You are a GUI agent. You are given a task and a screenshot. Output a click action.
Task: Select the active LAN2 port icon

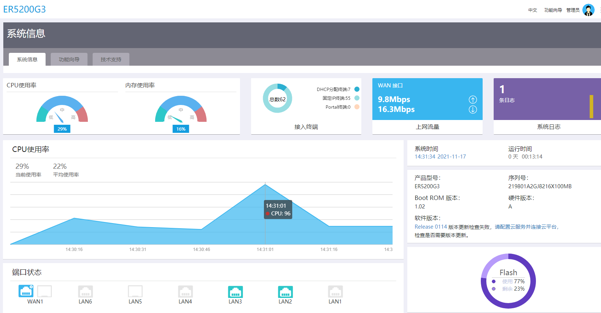tap(286, 292)
